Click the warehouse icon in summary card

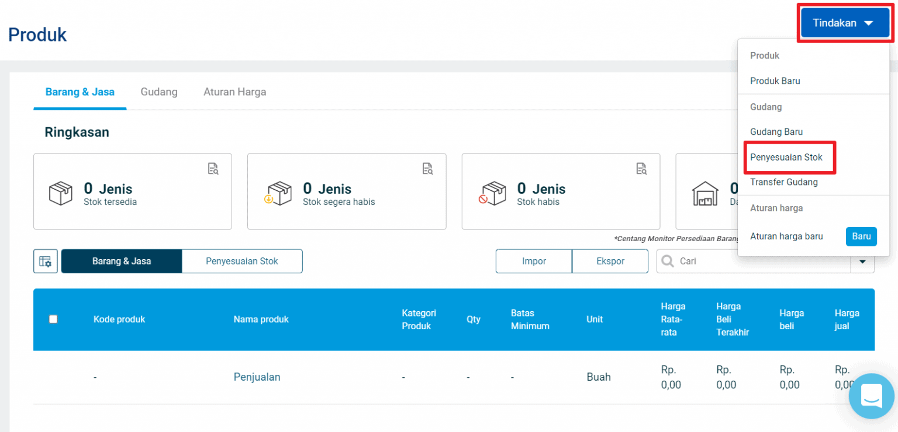705,194
